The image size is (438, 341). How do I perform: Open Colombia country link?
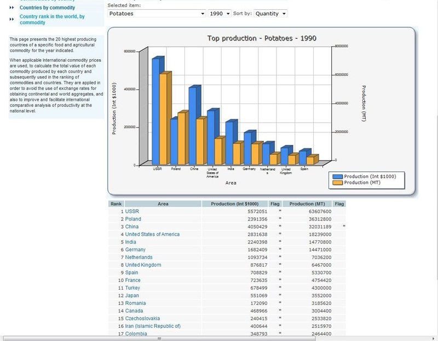click(136, 333)
